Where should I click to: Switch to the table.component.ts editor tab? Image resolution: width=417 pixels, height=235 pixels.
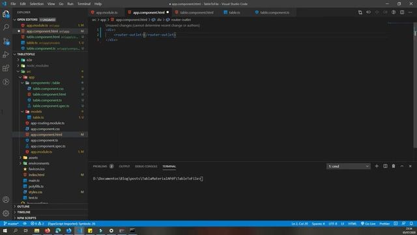tap(274, 12)
